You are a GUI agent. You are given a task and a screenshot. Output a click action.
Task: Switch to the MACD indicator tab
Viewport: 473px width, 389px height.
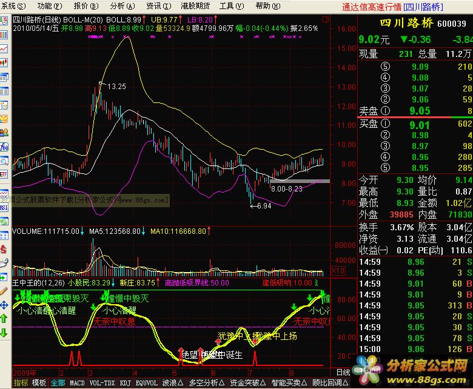coord(77,383)
